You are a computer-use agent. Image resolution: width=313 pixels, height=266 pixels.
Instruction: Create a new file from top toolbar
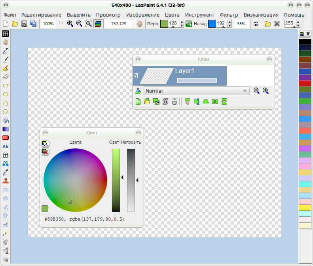click(6, 24)
